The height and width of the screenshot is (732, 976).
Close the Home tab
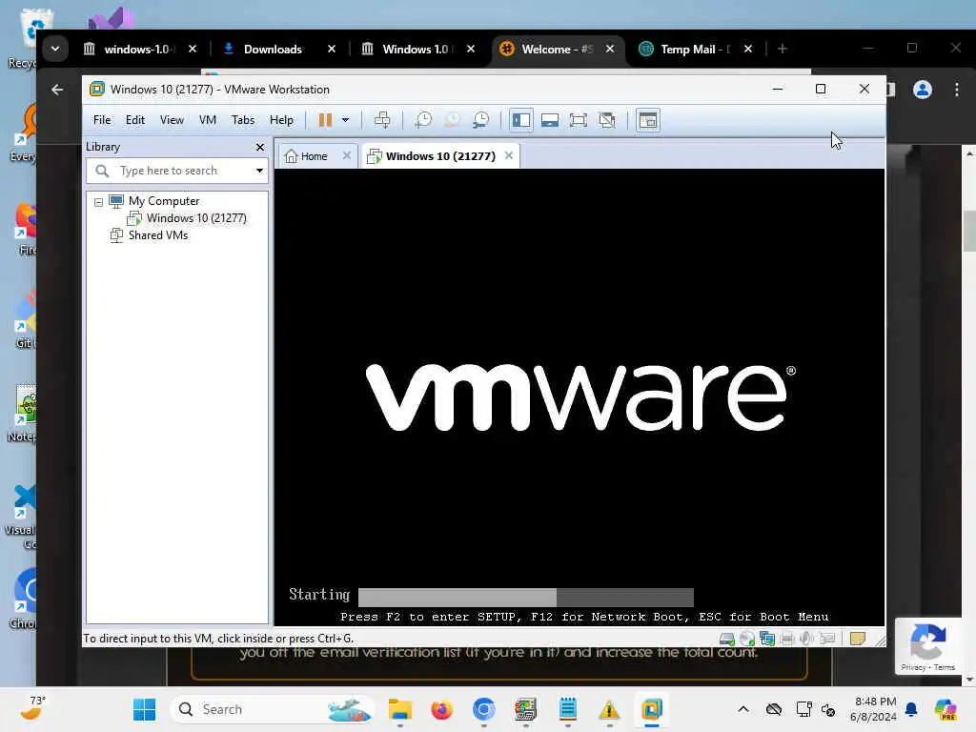(x=347, y=155)
